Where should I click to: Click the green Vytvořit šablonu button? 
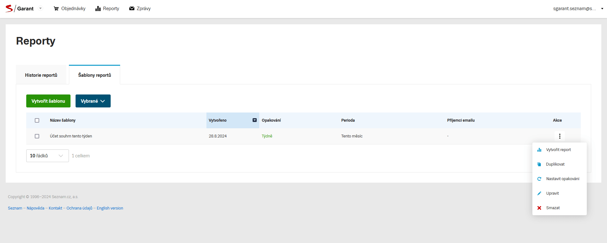point(48,101)
